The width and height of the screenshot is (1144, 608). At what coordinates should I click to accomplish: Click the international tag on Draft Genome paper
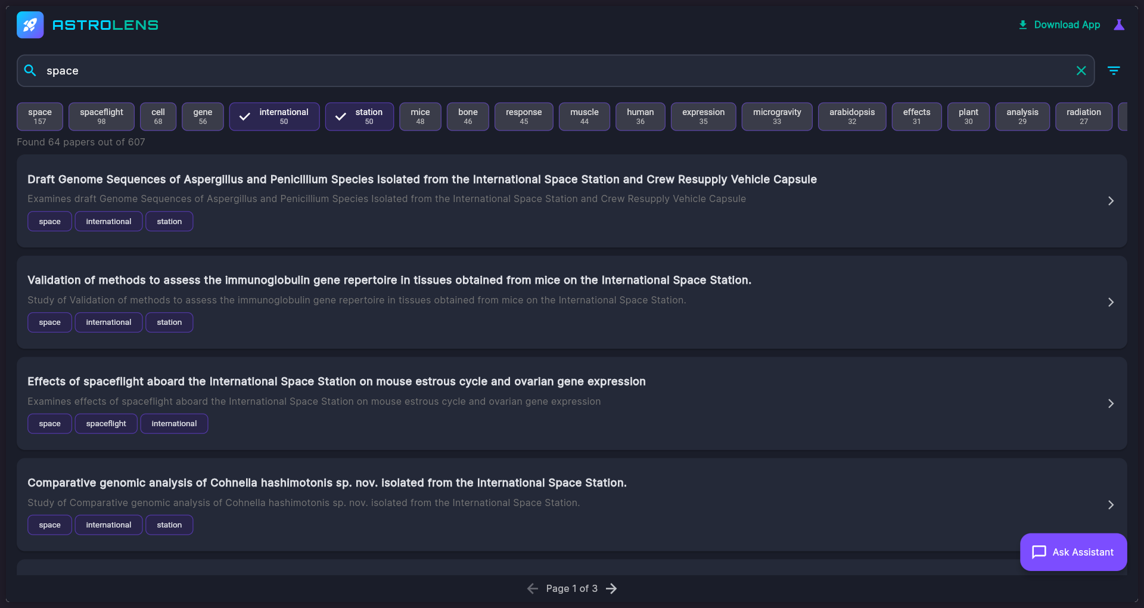click(108, 221)
